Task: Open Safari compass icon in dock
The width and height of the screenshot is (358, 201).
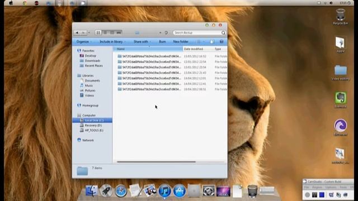Action: coord(121,190)
